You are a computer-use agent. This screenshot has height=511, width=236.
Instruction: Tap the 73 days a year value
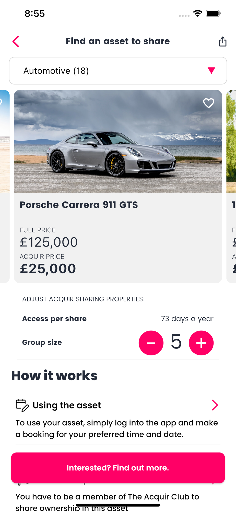[x=187, y=319]
